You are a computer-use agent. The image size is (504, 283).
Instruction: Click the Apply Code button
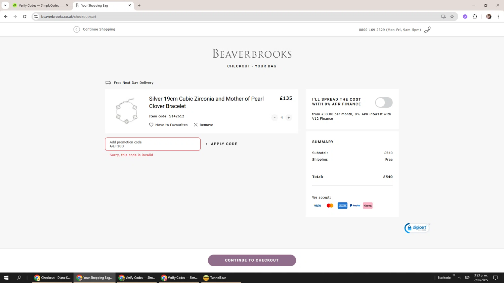[221, 144]
